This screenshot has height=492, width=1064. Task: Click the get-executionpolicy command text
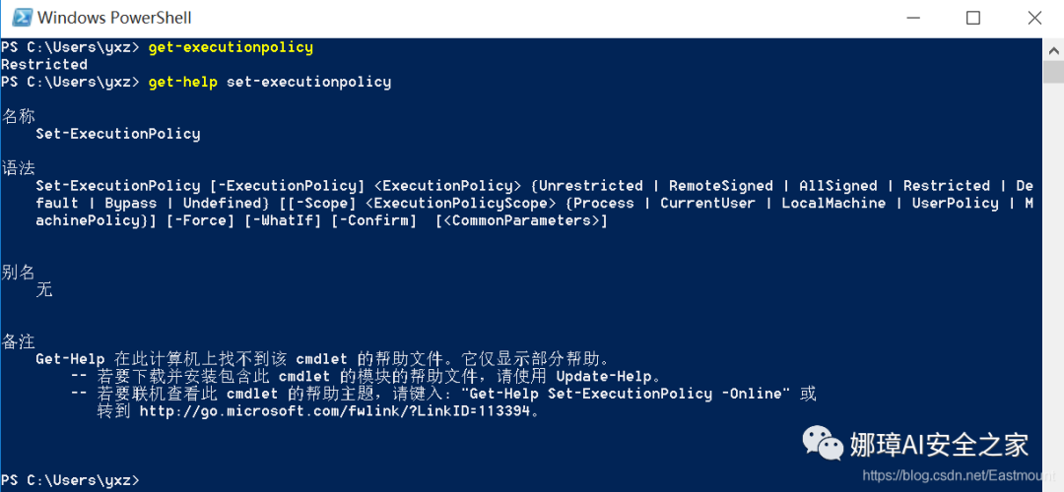pyautogui.click(x=231, y=47)
